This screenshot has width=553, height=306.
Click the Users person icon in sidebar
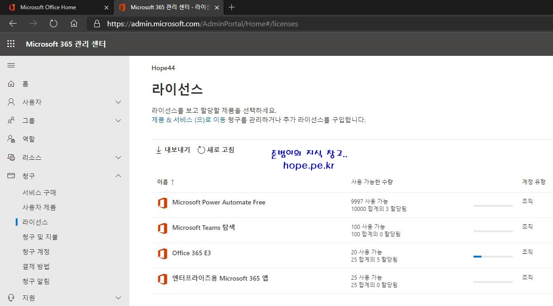(11, 102)
